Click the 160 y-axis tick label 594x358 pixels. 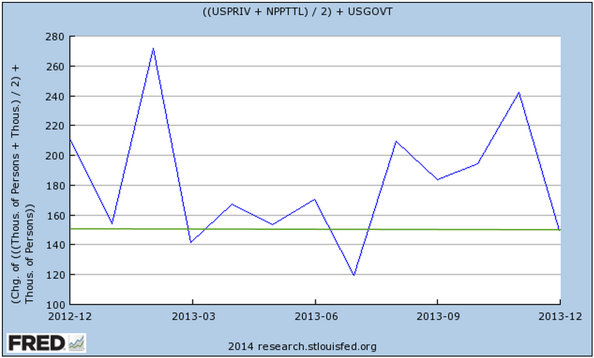[56, 215]
